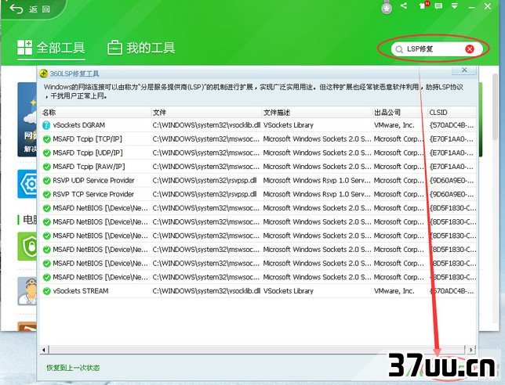Click the dialog's horizontal scrollbar track
The width and height of the screenshot is (505, 385).
click(258, 350)
